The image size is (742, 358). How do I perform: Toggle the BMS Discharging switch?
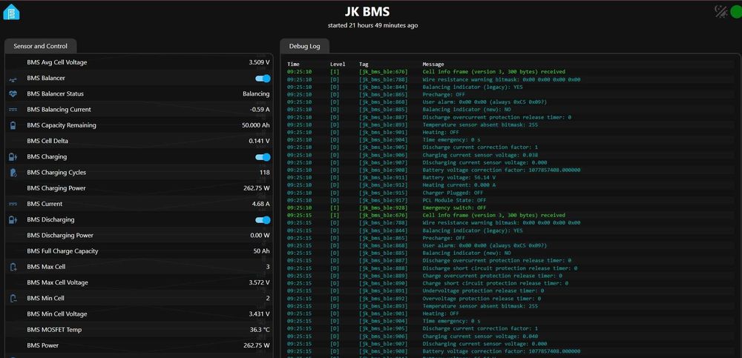tap(263, 220)
